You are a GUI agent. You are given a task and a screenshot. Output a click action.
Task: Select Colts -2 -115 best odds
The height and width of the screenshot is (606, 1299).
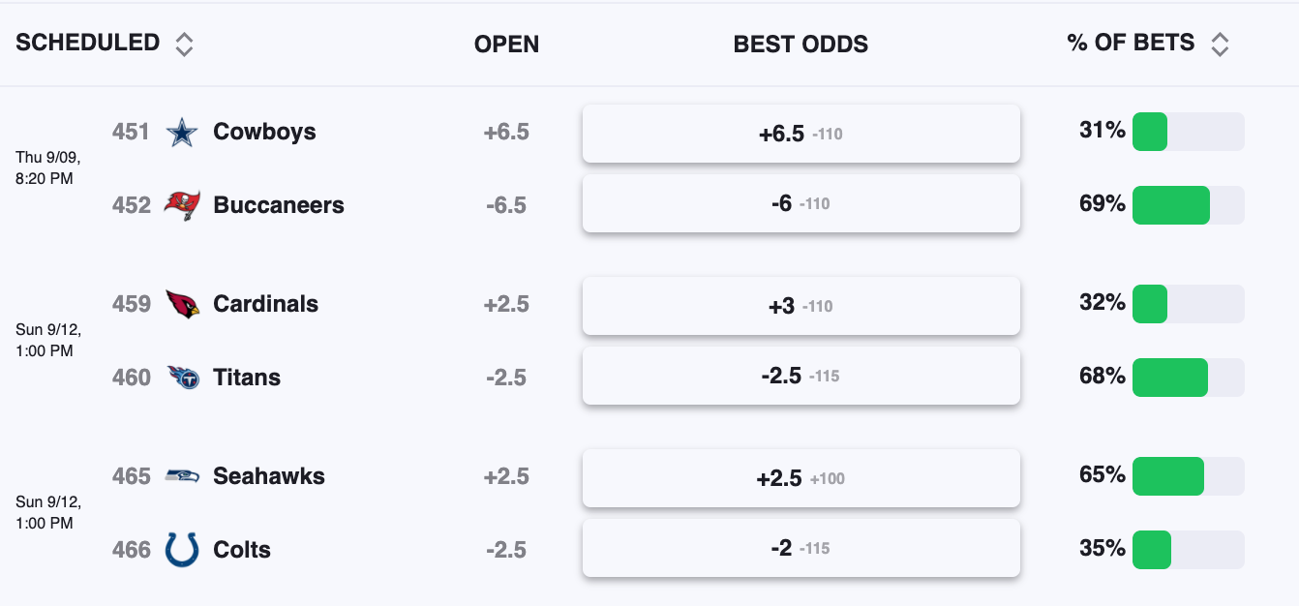click(801, 548)
